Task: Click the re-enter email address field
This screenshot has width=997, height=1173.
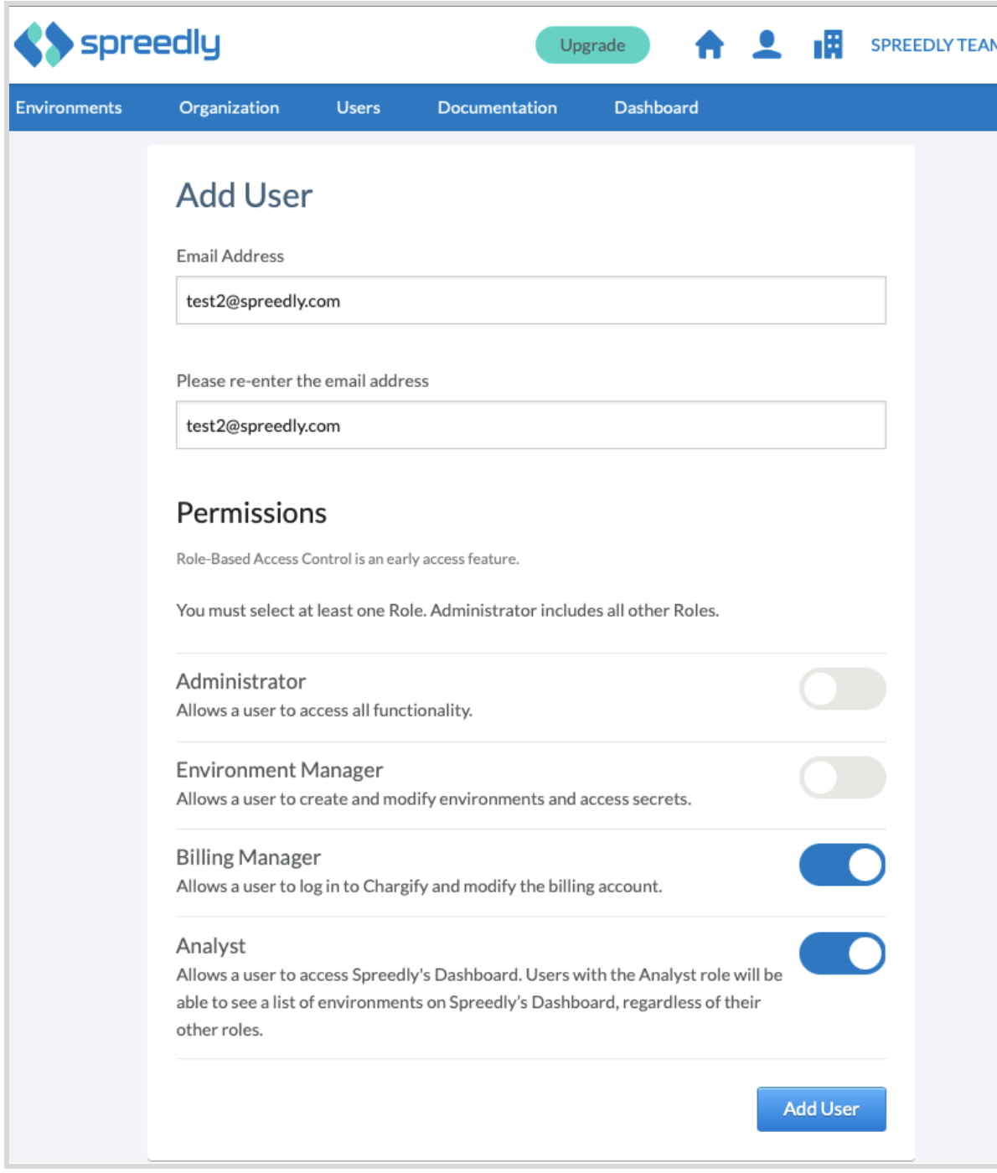Action: 530,425
